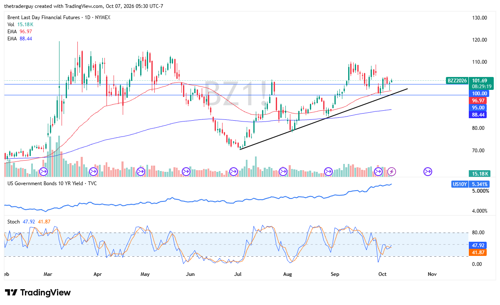The image size is (500, 305).
Task: Click the late-September futures rollover marker
Action: (x=378, y=171)
